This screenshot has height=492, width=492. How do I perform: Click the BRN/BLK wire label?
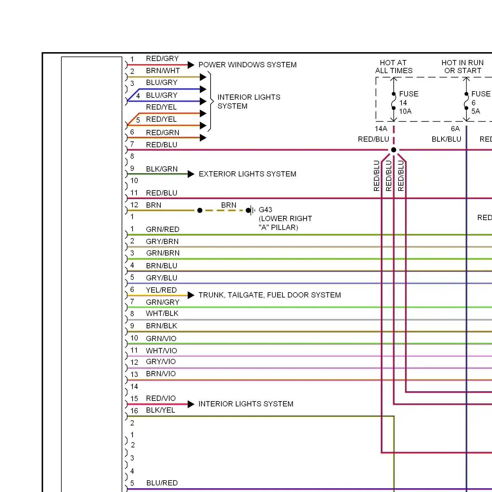point(161,326)
